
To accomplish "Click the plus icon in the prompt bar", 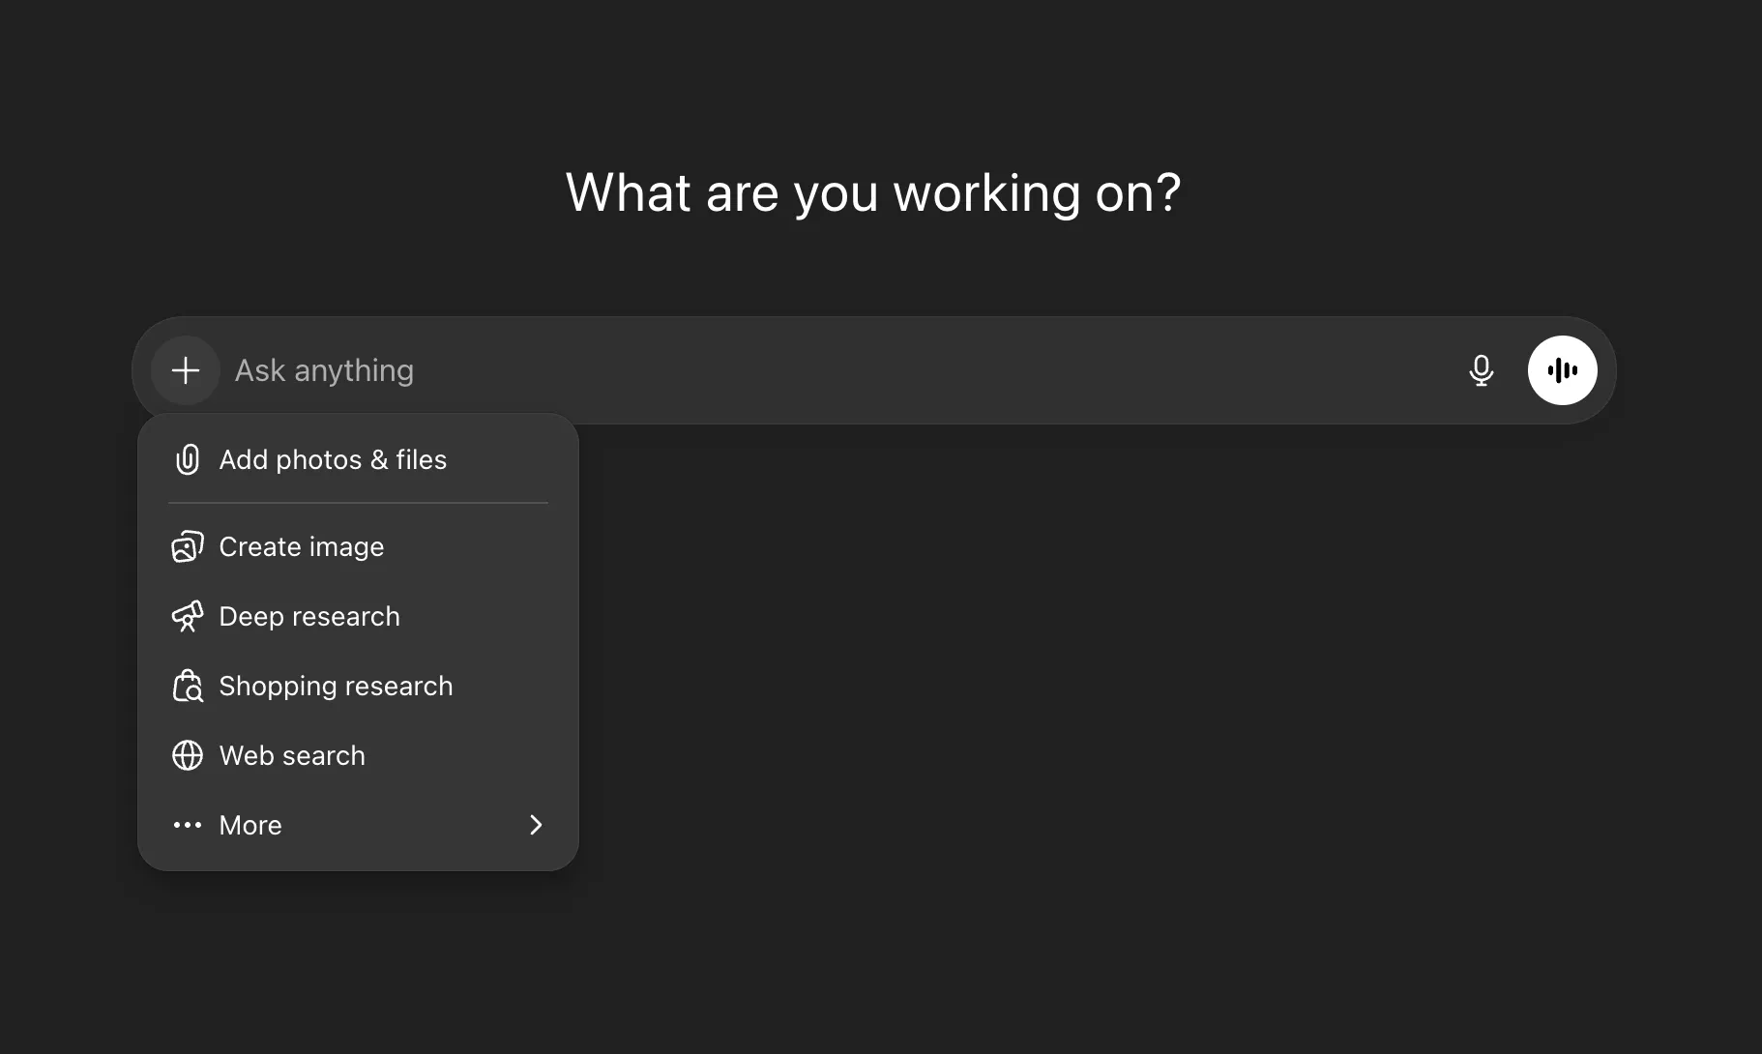I will (185, 370).
